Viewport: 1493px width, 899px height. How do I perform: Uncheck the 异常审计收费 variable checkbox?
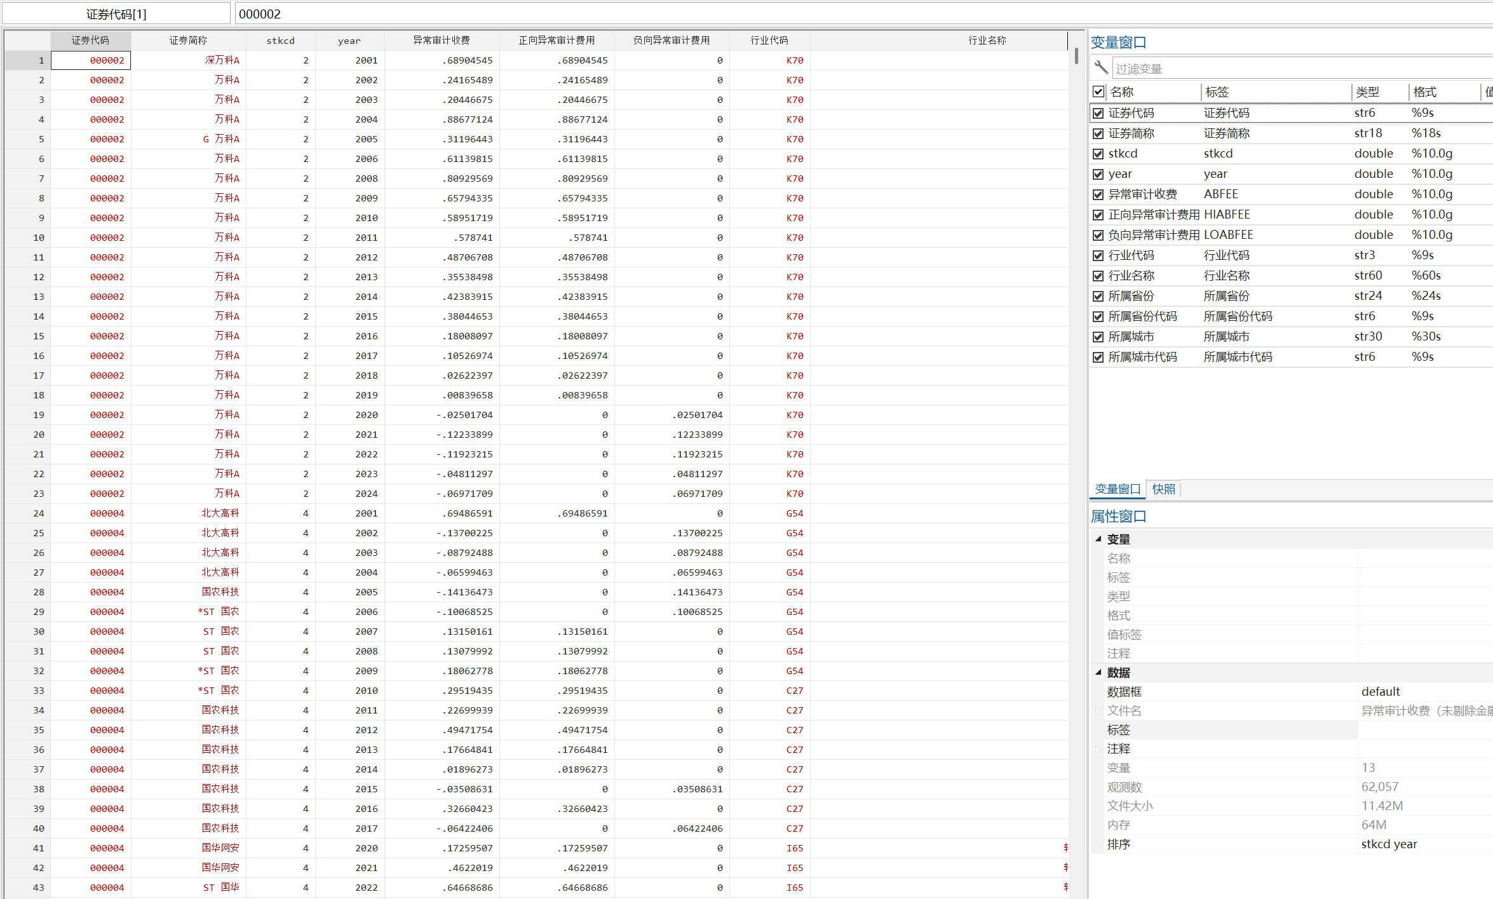click(1098, 194)
